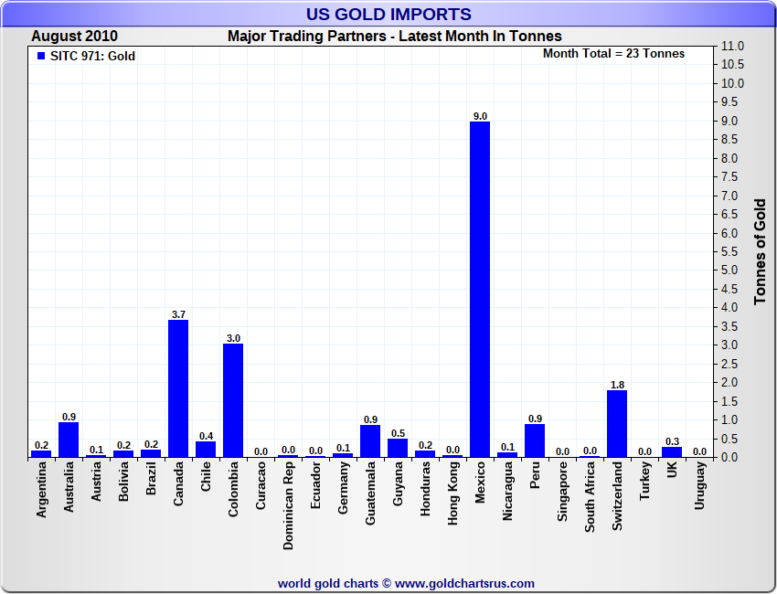Screen dimensions: 777x594
Task: Click the Austria x-axis label
Action: point(96,481)
